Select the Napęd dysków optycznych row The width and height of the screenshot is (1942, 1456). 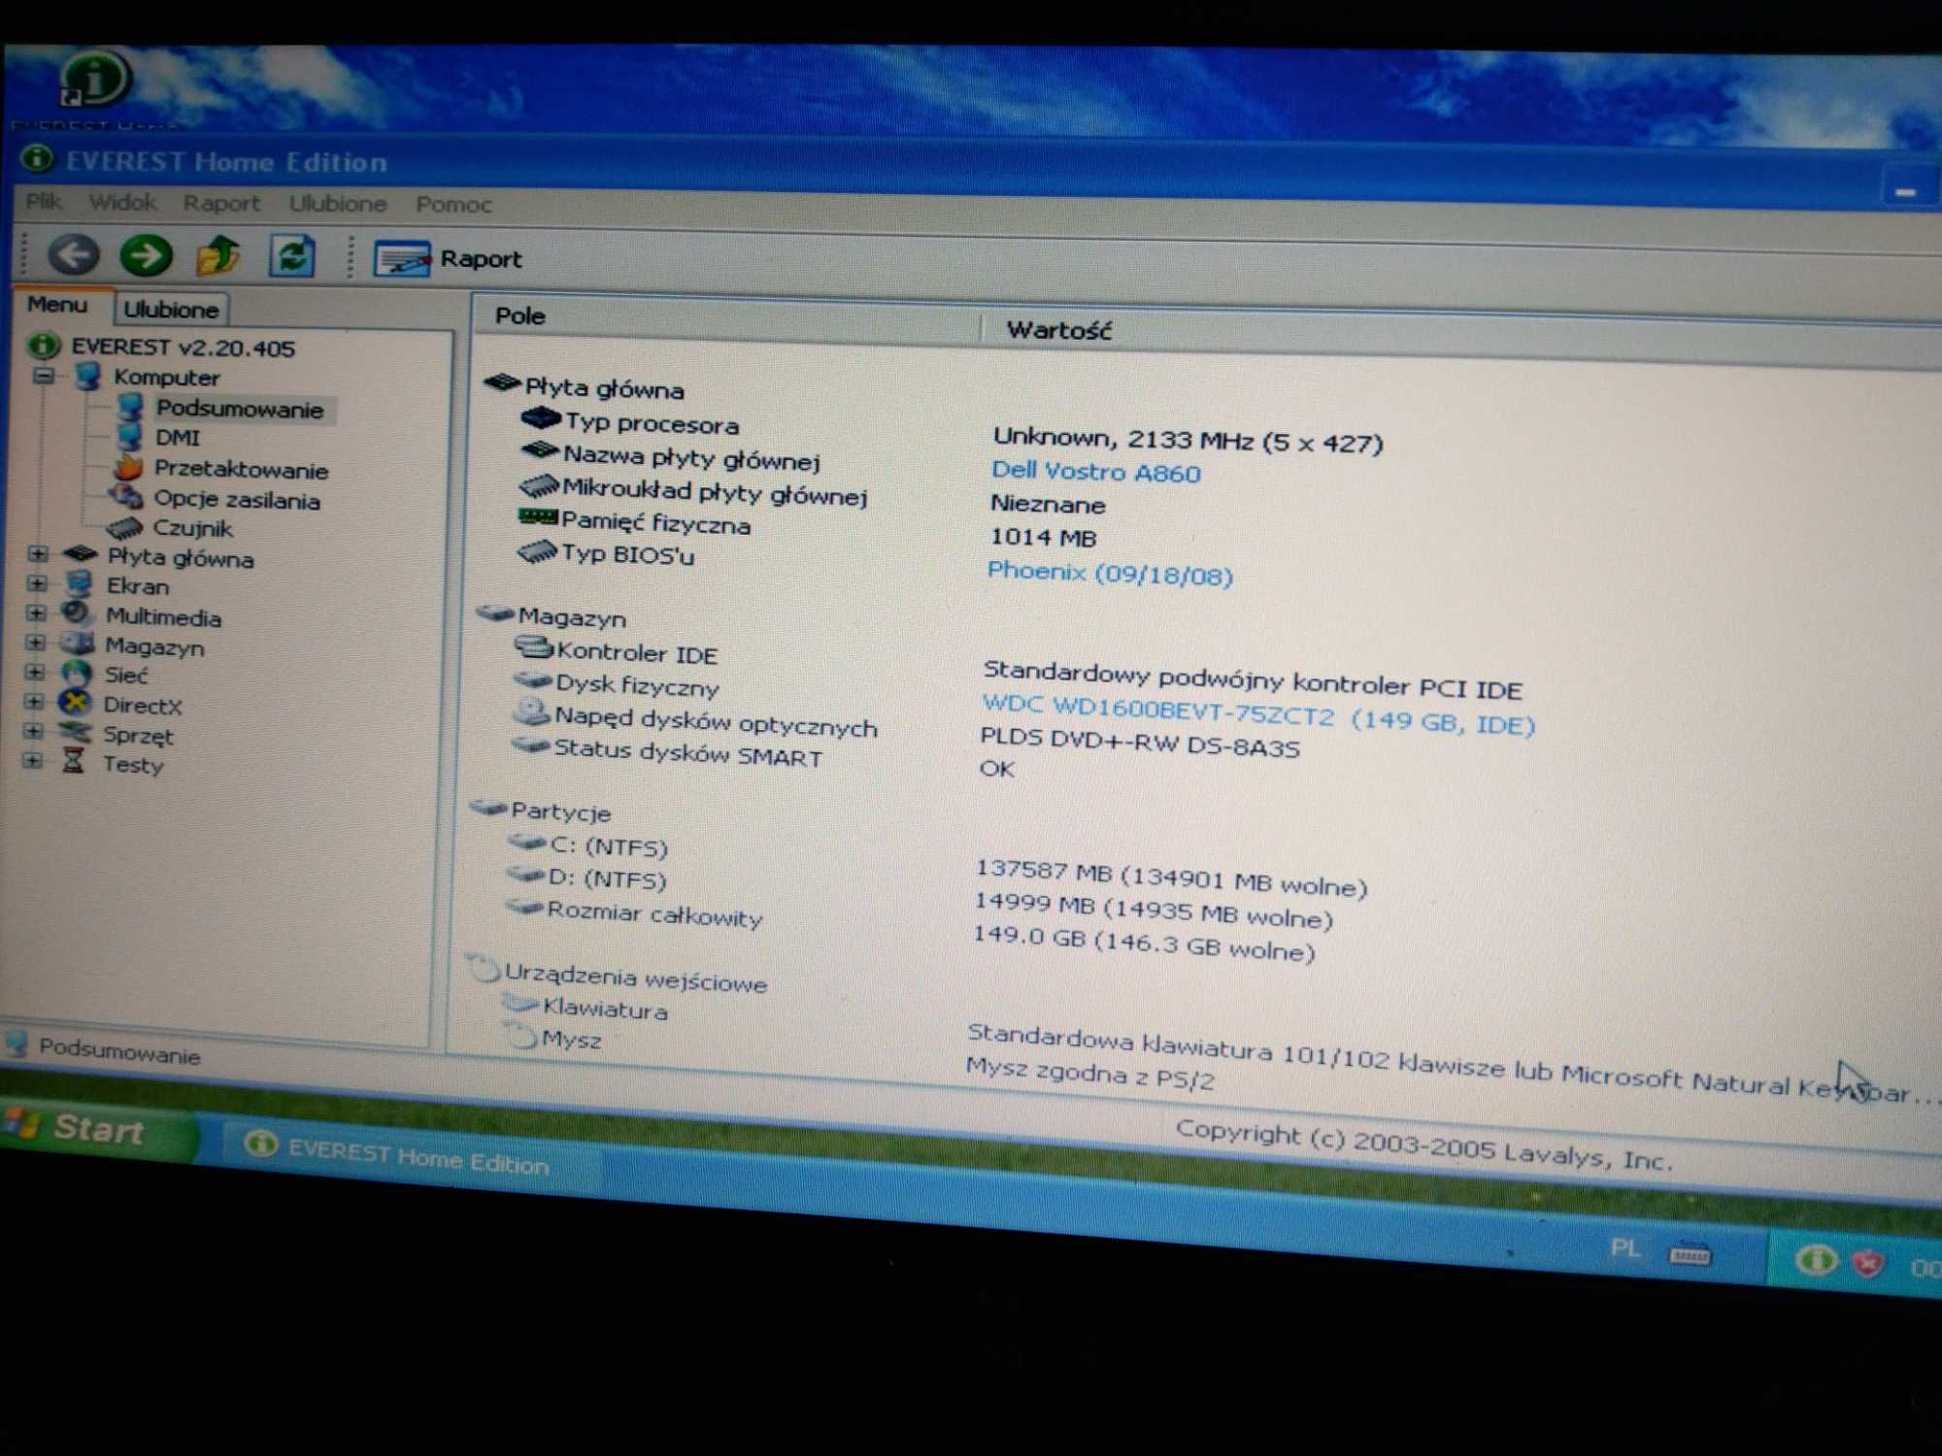(716, 723)
